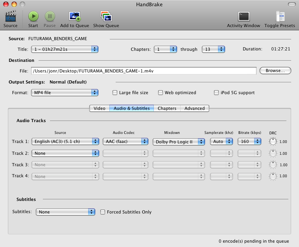299x247 pixels.
Task: Switch to the Chapters tab
Action: [x=167, y=108]
